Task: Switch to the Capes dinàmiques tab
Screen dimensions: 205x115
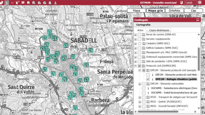Action: 159,30
